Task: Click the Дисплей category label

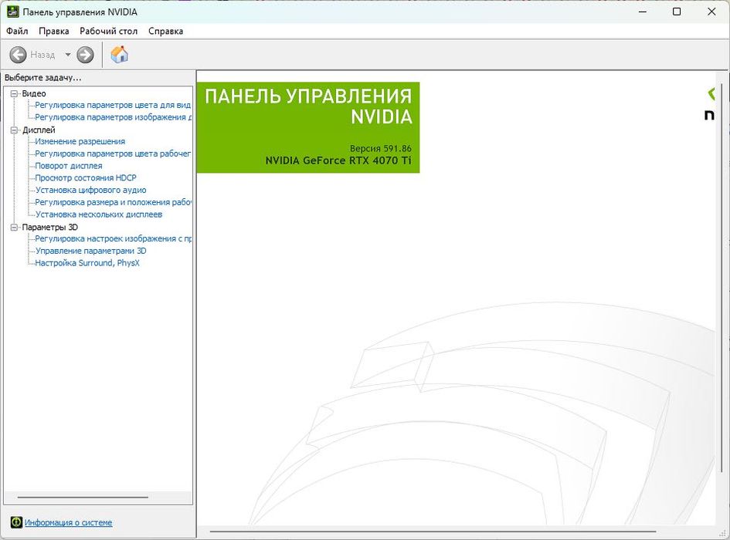Action: [x=39, y=130]
